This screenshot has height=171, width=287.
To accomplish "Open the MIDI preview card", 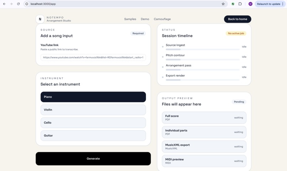I will coord(204,161).
